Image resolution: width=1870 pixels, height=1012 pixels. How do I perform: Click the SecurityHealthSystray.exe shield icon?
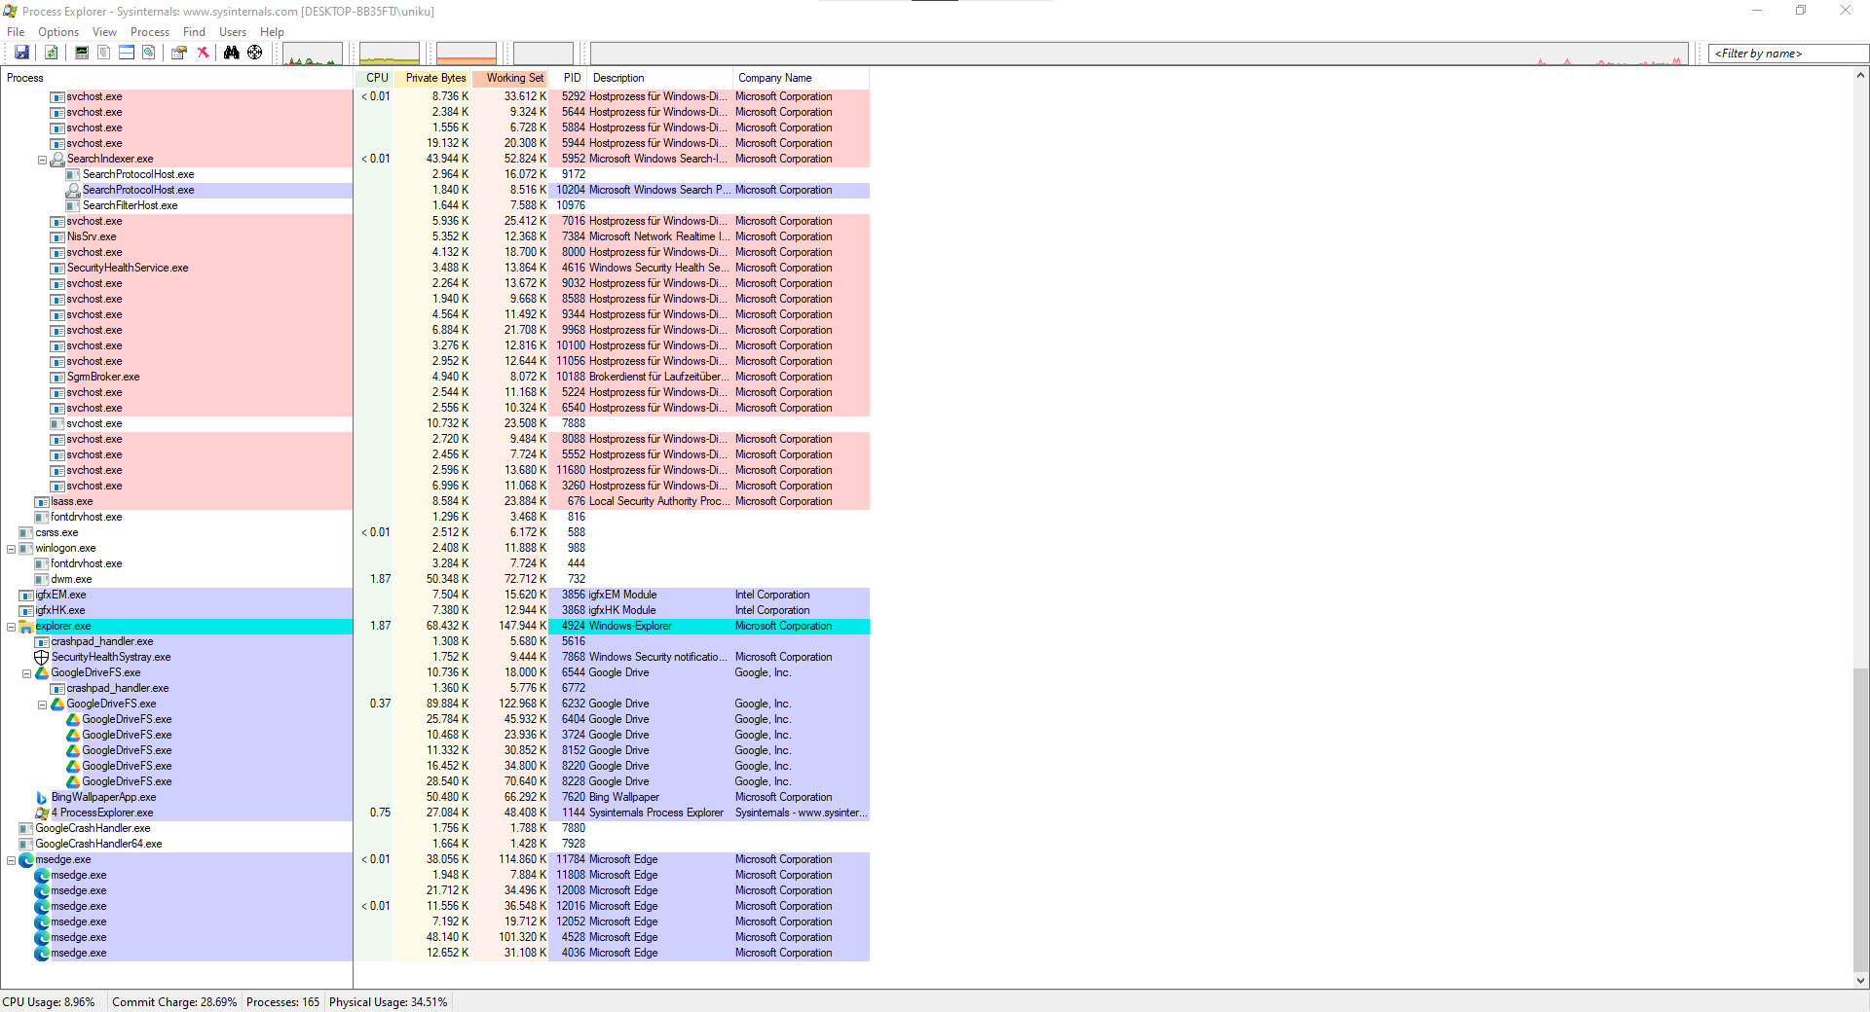pos(42,658)
